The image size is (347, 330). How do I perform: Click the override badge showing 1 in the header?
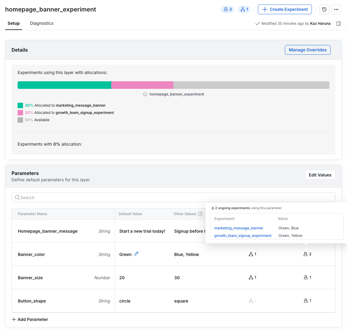[x=244, y=9]
